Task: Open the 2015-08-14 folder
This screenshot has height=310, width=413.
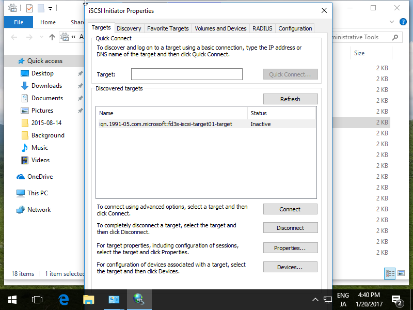Action: click(x=46, y=123)
